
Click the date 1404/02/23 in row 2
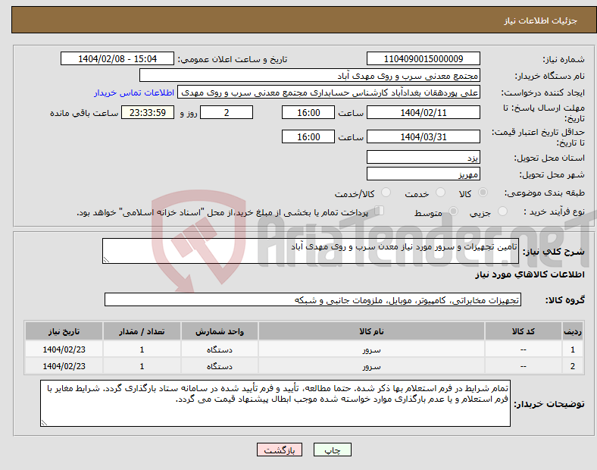coord(64,366)
